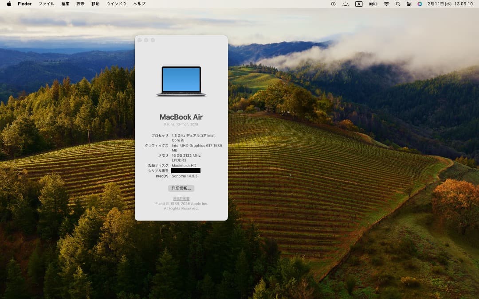Open the 法規証明書 link

tap(181, 198)
